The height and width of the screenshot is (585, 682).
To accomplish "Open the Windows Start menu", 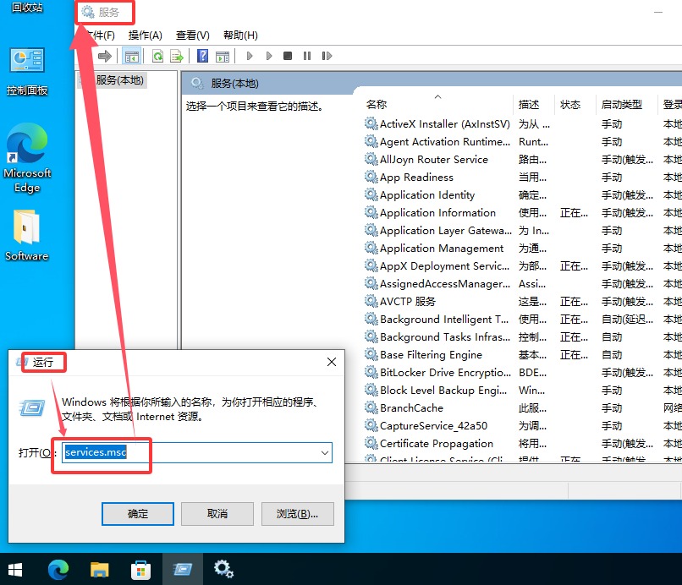I will pyautogui.click(x=15, y=569).
